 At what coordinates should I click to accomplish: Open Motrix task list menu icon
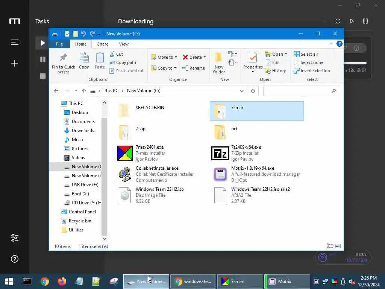(x=15, y=42)
